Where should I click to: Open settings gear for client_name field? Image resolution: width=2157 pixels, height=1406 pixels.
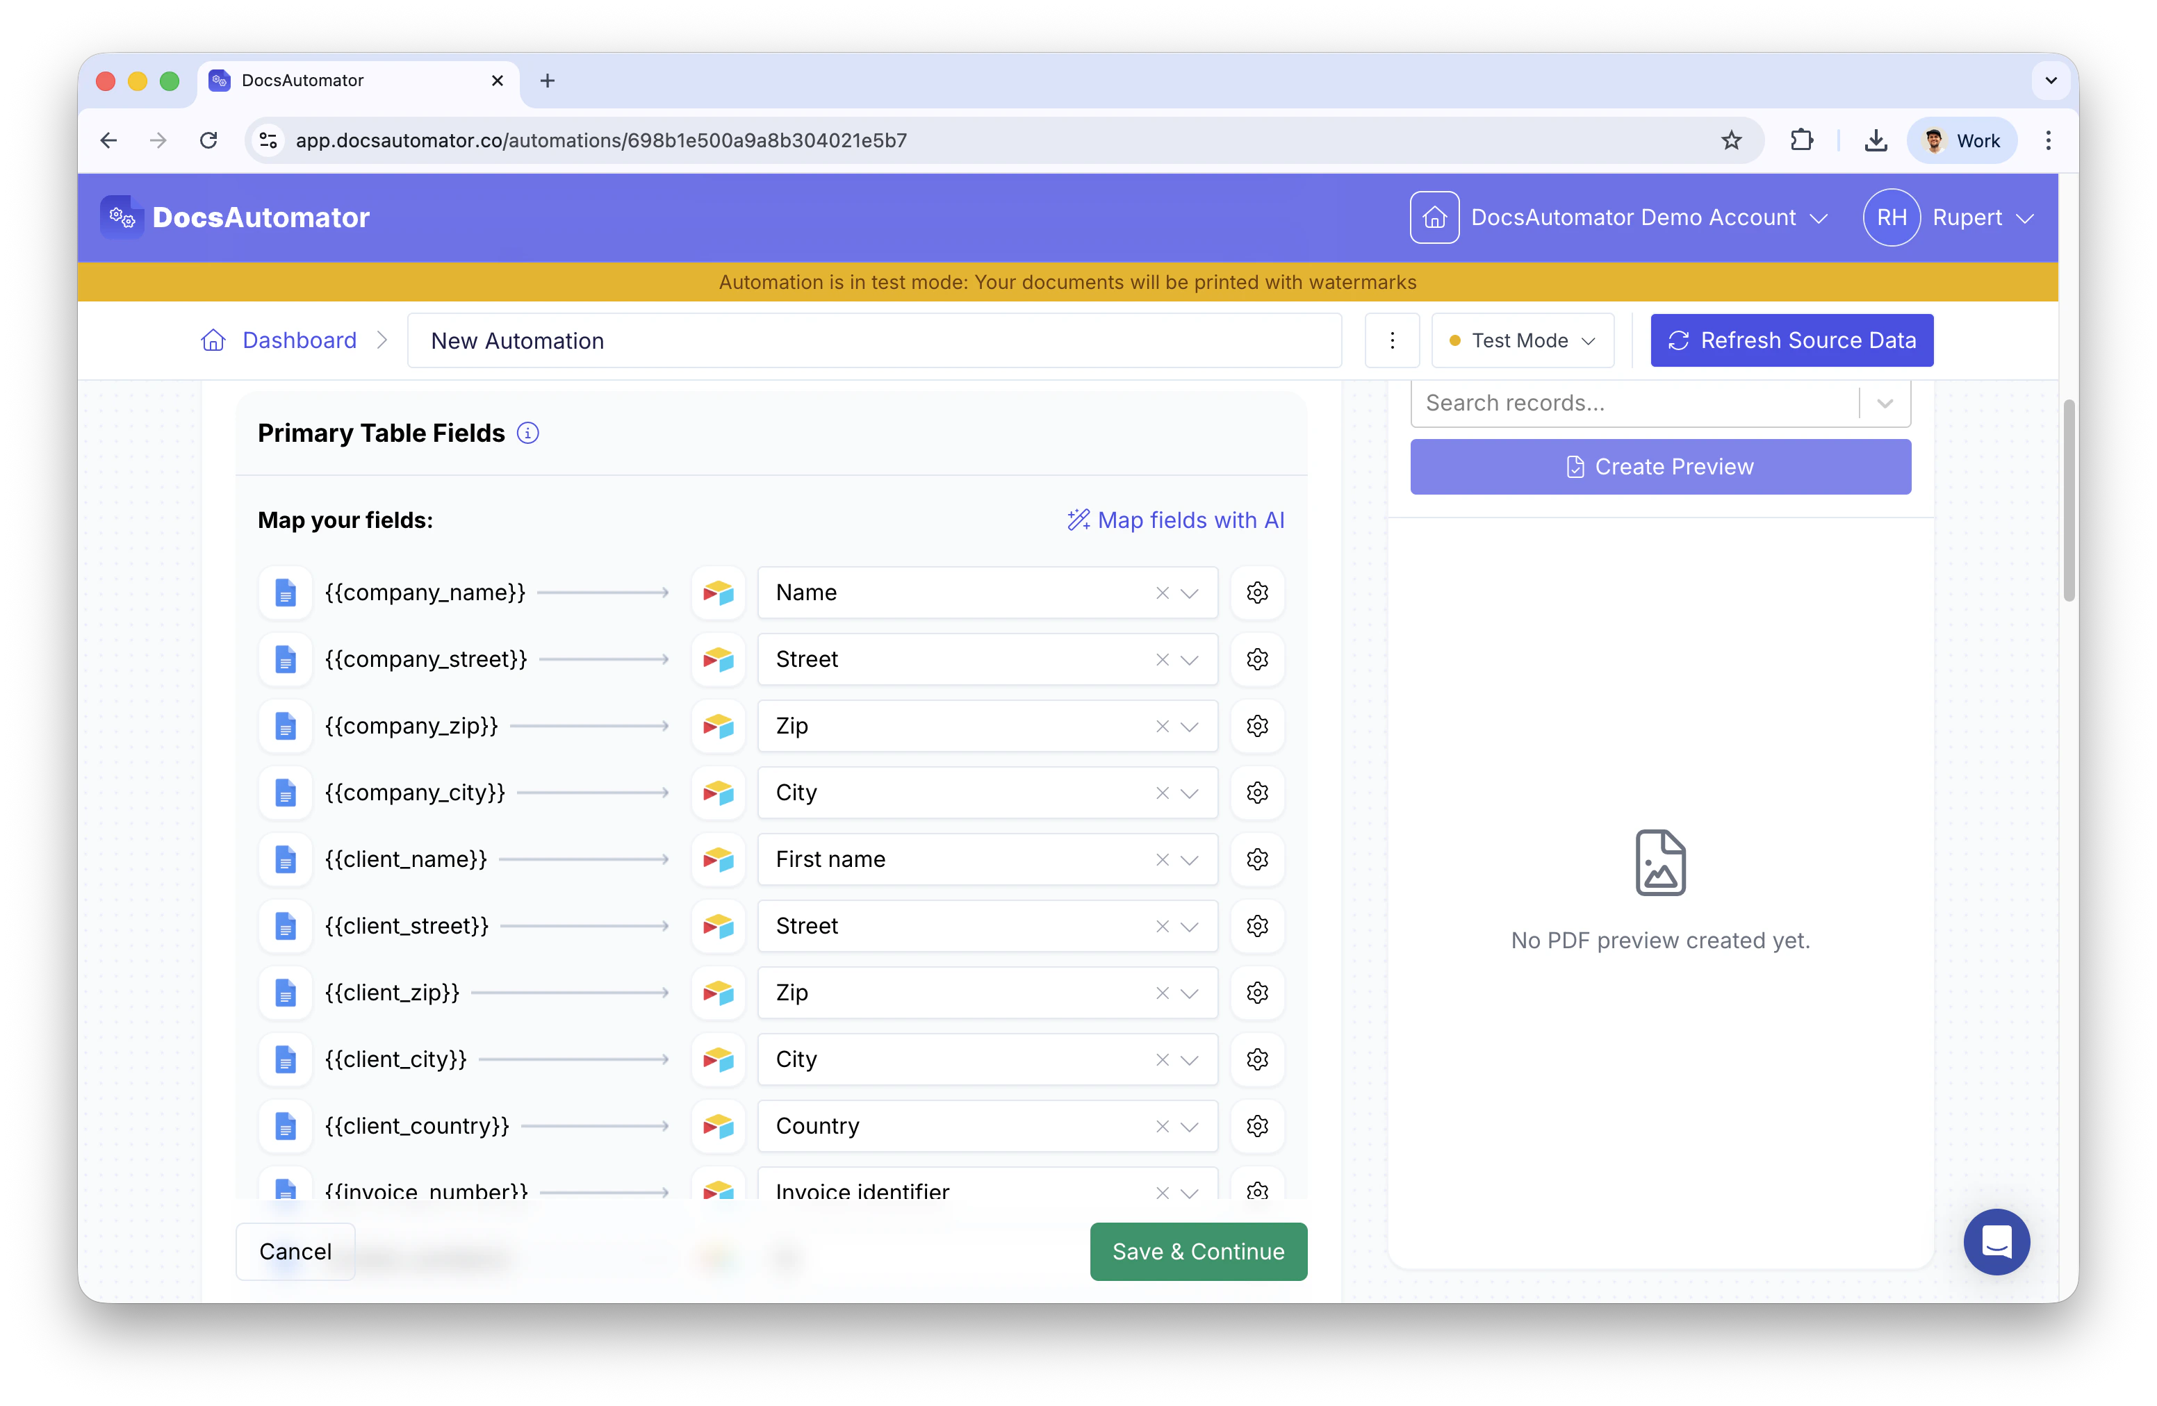tap(1257, 859)
